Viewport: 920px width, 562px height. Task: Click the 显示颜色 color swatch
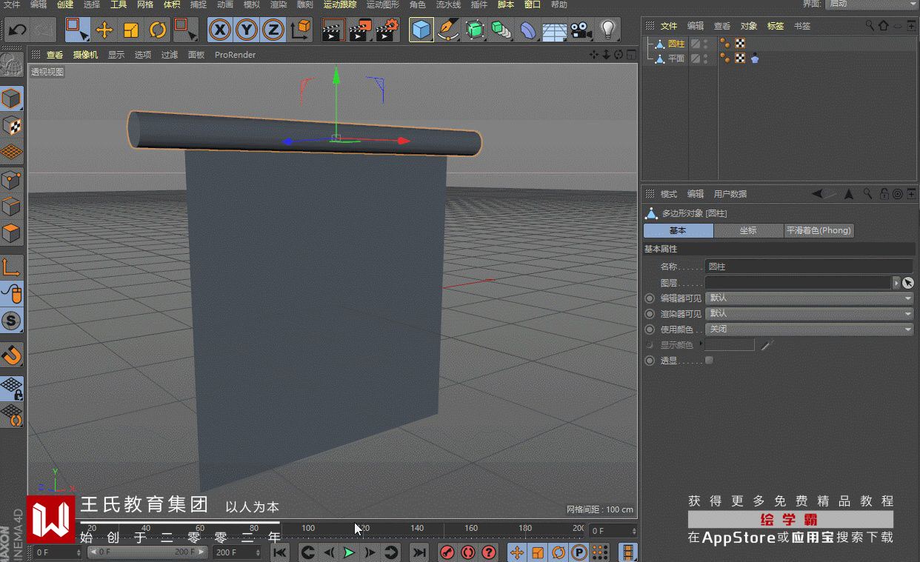click(x=730, y=345)
